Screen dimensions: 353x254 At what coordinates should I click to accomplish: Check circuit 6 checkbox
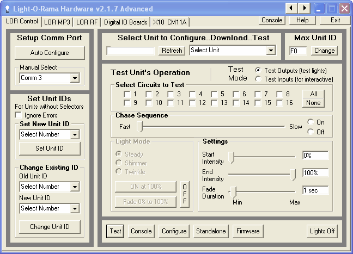[236, 94]
